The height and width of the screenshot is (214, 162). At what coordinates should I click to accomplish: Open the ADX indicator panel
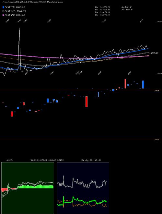(83, 188)
